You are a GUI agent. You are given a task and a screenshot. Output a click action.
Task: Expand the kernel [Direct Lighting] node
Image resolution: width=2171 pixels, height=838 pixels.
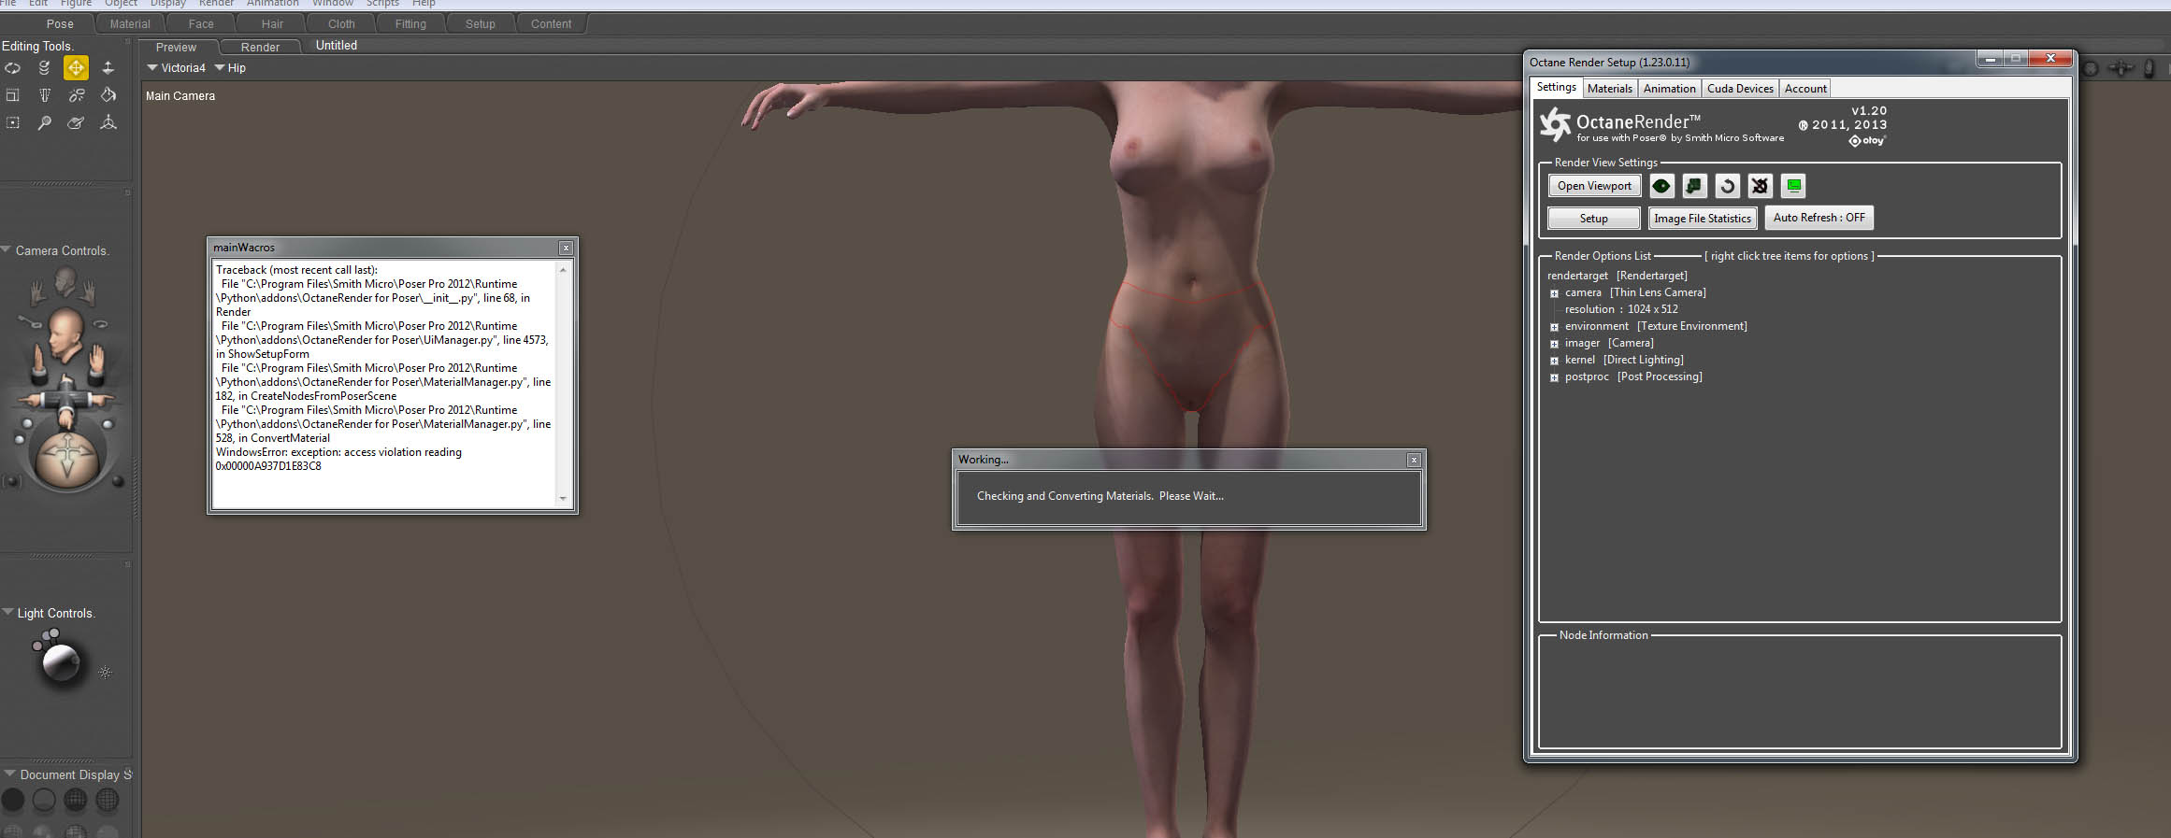pos(1554,361)
